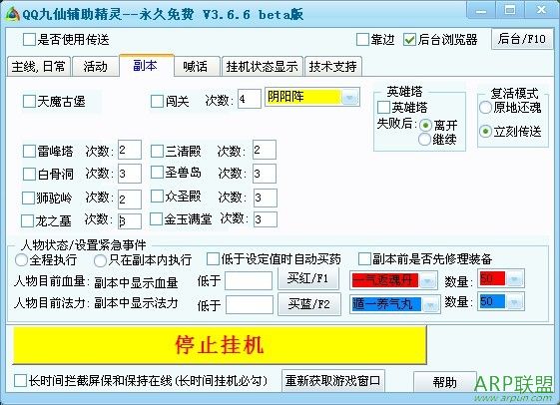Click the 闯关 次数 input field
The width and height of the screenshot is (560, 405).
point(250,99)
